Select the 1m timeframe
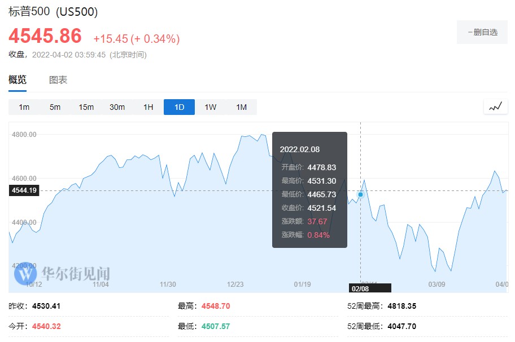 (24, 107)
